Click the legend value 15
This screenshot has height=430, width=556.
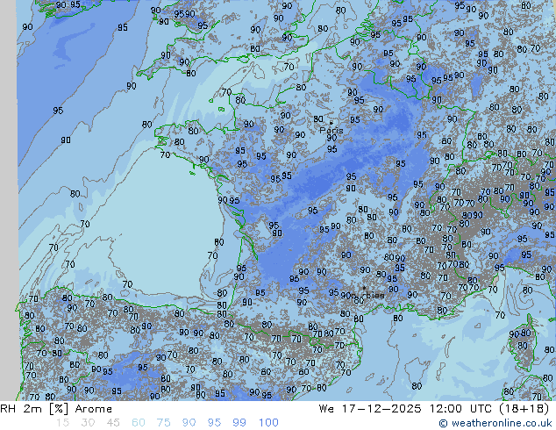62,423
